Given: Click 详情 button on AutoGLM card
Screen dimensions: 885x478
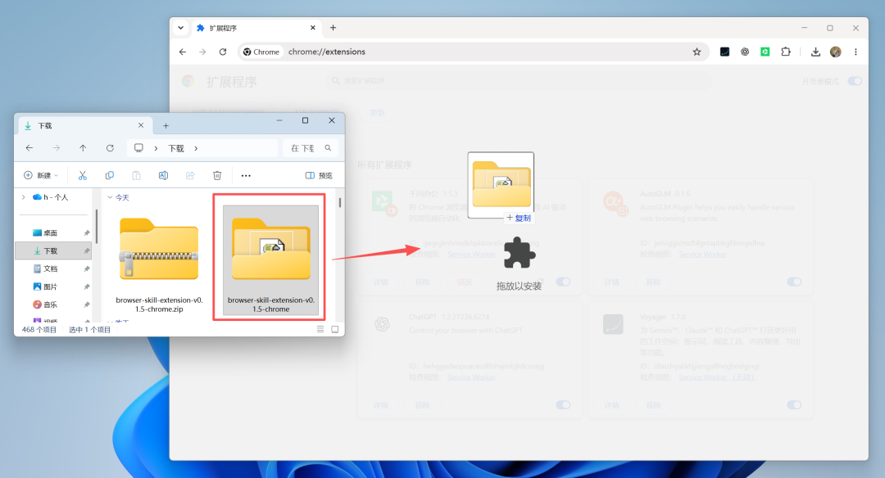Looking at the screenshot, I should [612, 282].
